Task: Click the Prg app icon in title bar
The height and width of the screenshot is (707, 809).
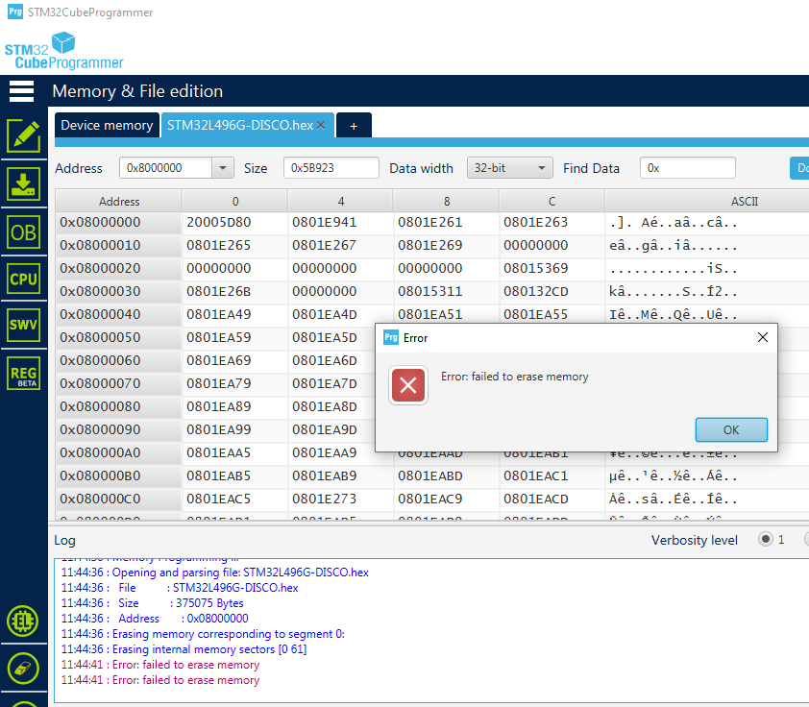Action: (x=15, y=12)
